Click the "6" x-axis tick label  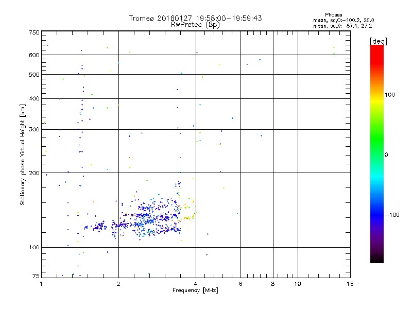(x=241, y=284)
